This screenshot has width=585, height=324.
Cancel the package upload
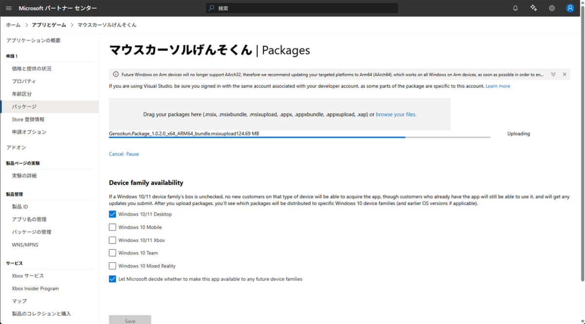[x=116, y=154]
